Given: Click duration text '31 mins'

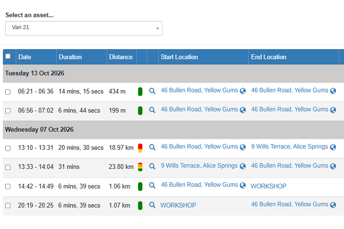Looking at the screenshot, I should [x=69, y=167].
